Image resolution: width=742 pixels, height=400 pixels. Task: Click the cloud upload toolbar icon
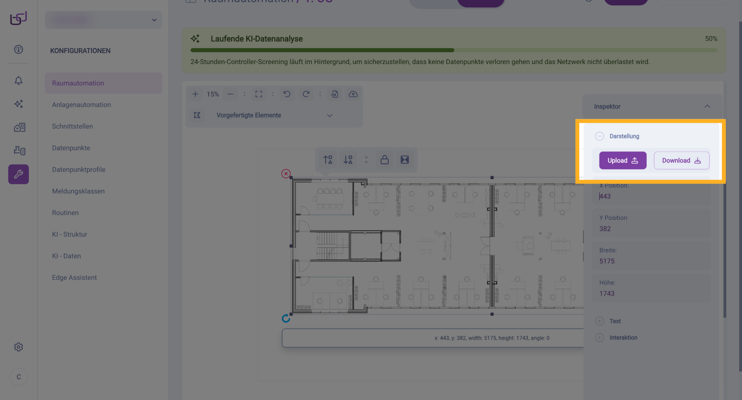coord(353,94)
